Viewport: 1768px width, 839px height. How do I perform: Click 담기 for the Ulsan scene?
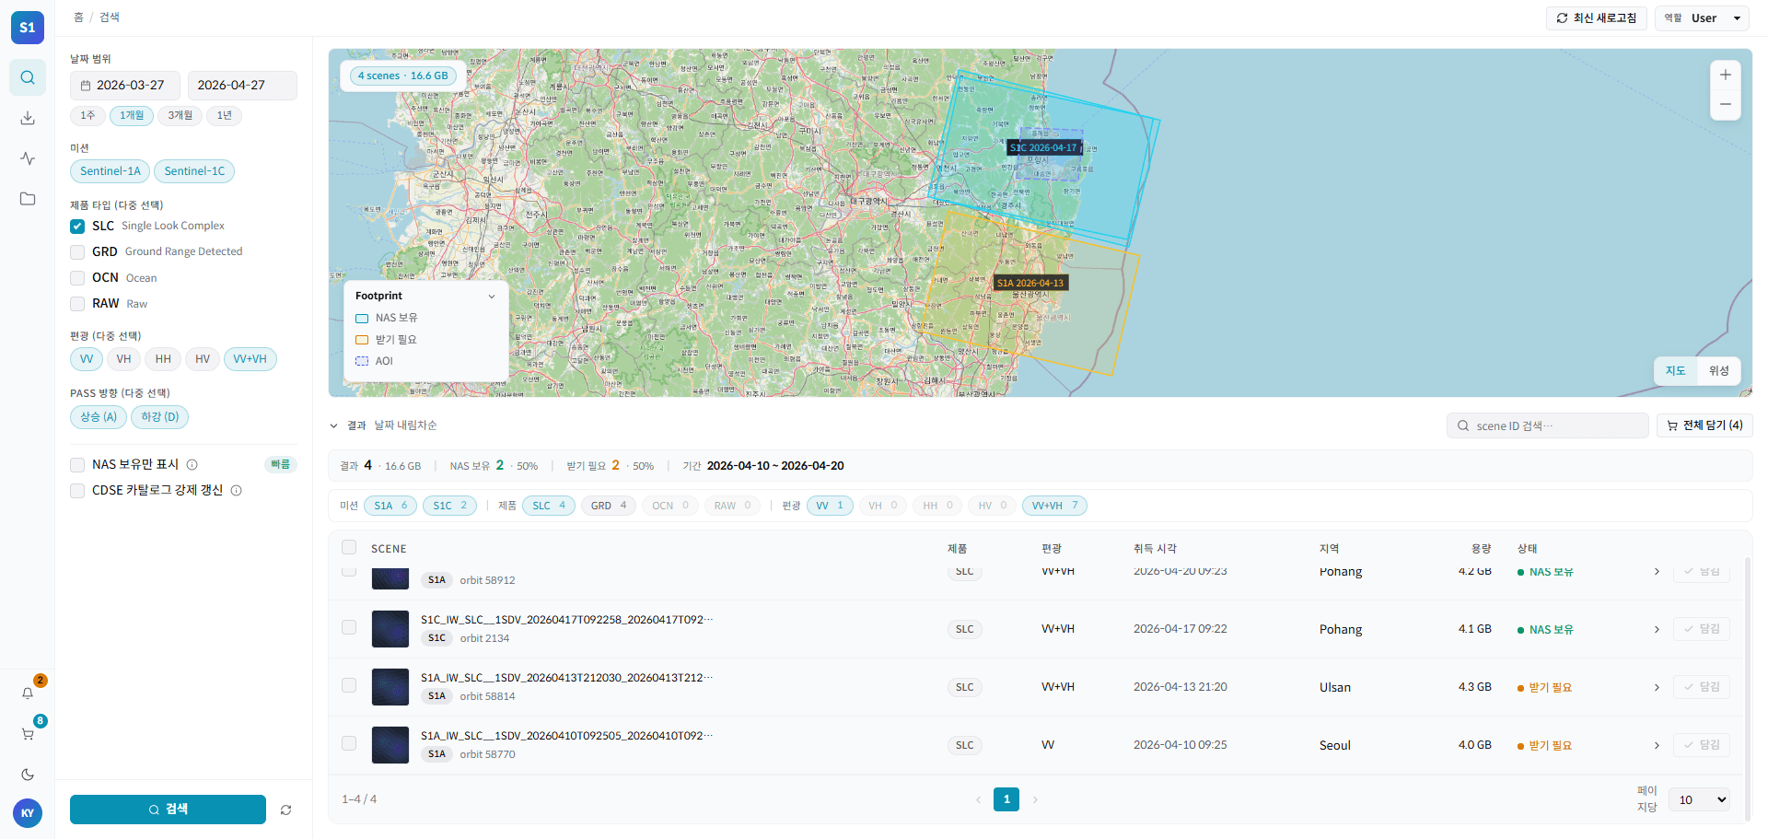click(x=1702, y=687)
